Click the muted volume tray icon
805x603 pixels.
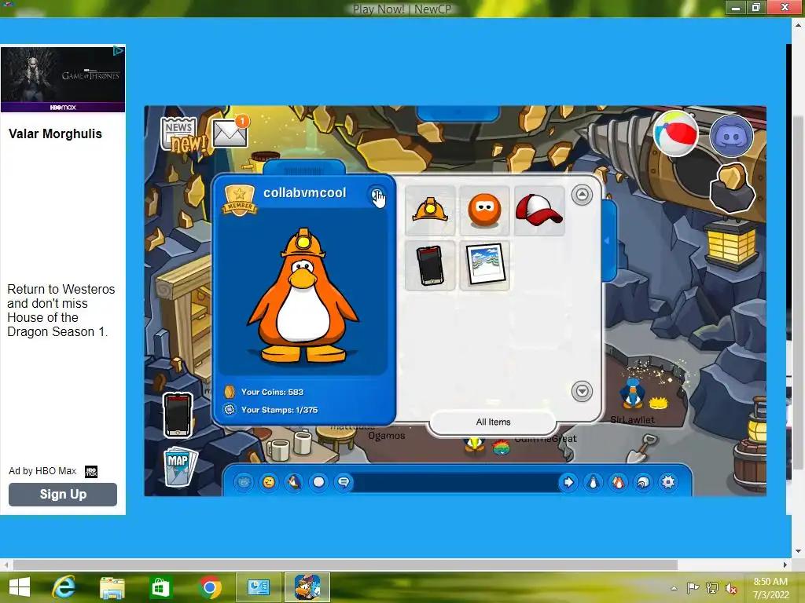(x=730, y=588)
